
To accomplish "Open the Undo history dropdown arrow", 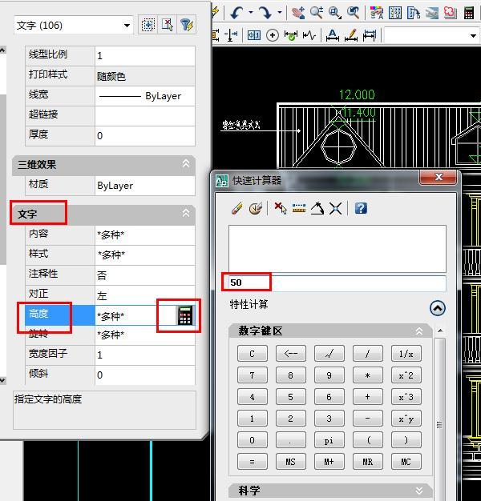I will tap(251, 13).
